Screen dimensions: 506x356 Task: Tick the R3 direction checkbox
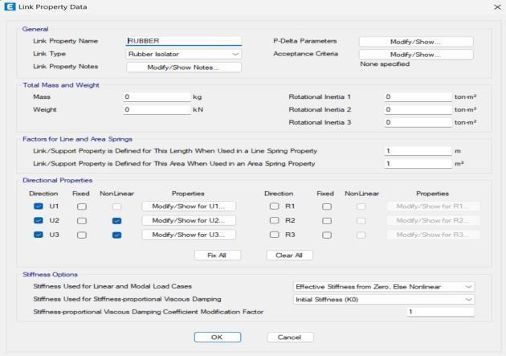click(x=274, y=235)
